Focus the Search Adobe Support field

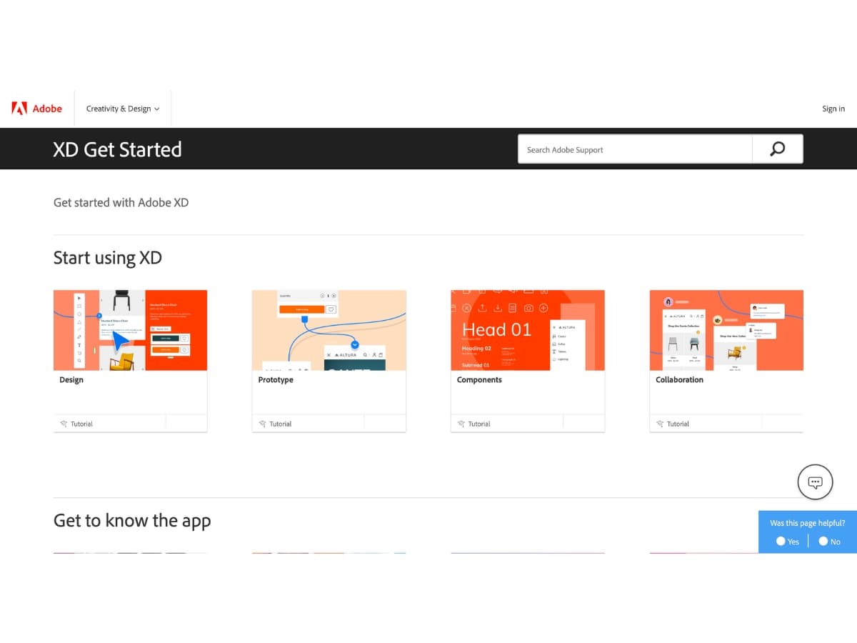(x=635, y=149)
